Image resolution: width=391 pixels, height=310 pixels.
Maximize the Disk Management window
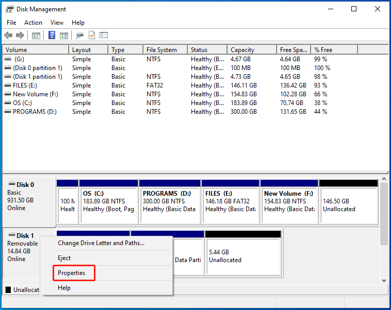[x=354, y=9]
